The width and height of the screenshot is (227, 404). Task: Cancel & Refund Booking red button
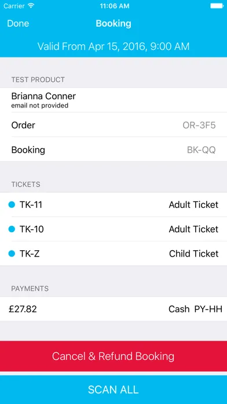pyautogui.click(x=113, y=356)
